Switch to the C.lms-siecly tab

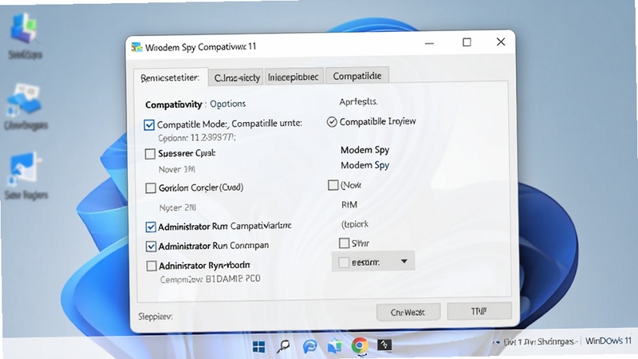(x=237, y=77)
